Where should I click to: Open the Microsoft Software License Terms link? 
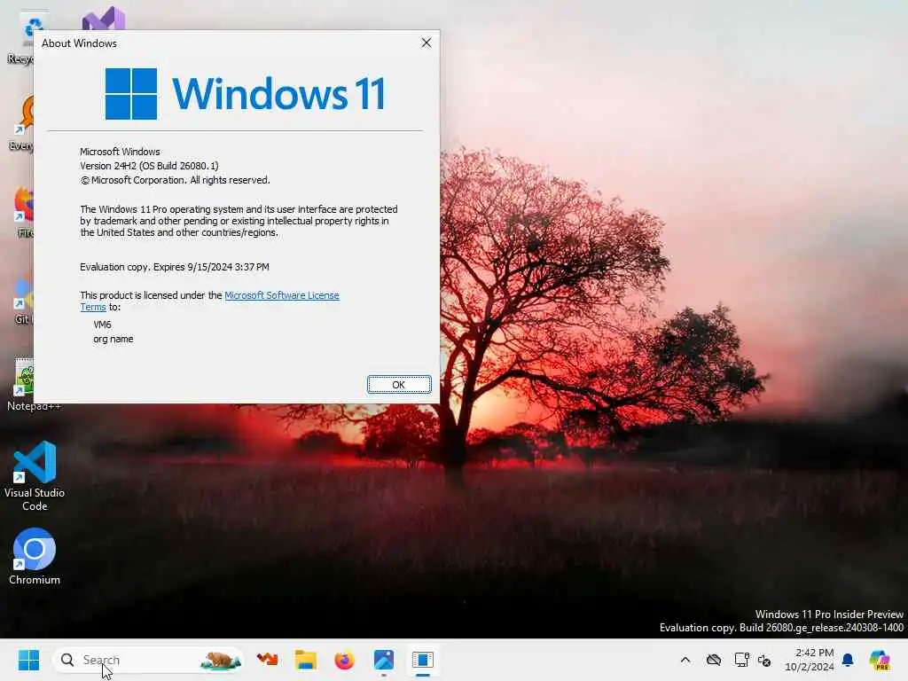coord(281,295)
